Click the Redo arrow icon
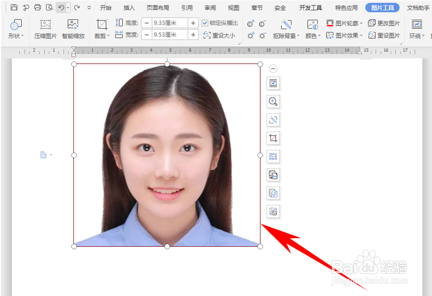The height and width of the screenshot is (296, 432). tap(77, 8)
